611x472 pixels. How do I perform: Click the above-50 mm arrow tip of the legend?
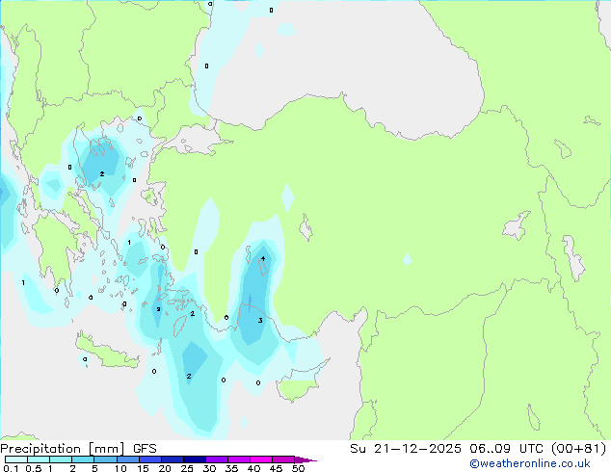305,459
